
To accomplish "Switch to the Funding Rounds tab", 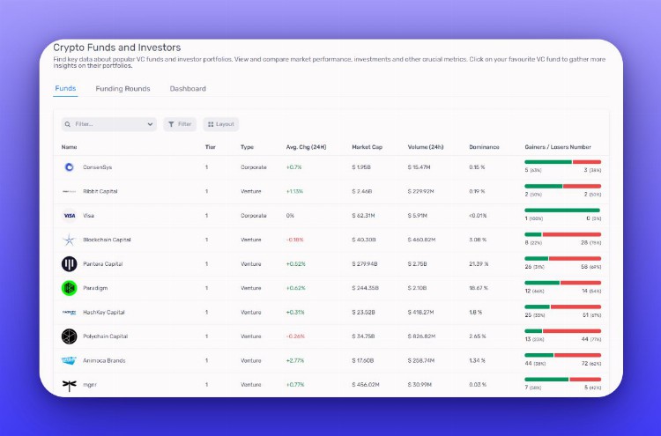I will pyautogui.click(x=123, y=89).
